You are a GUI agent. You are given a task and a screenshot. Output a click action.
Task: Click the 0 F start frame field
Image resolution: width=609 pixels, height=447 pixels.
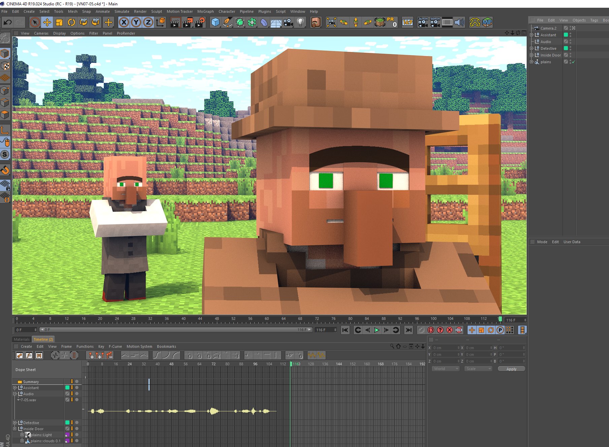[26, 330]
